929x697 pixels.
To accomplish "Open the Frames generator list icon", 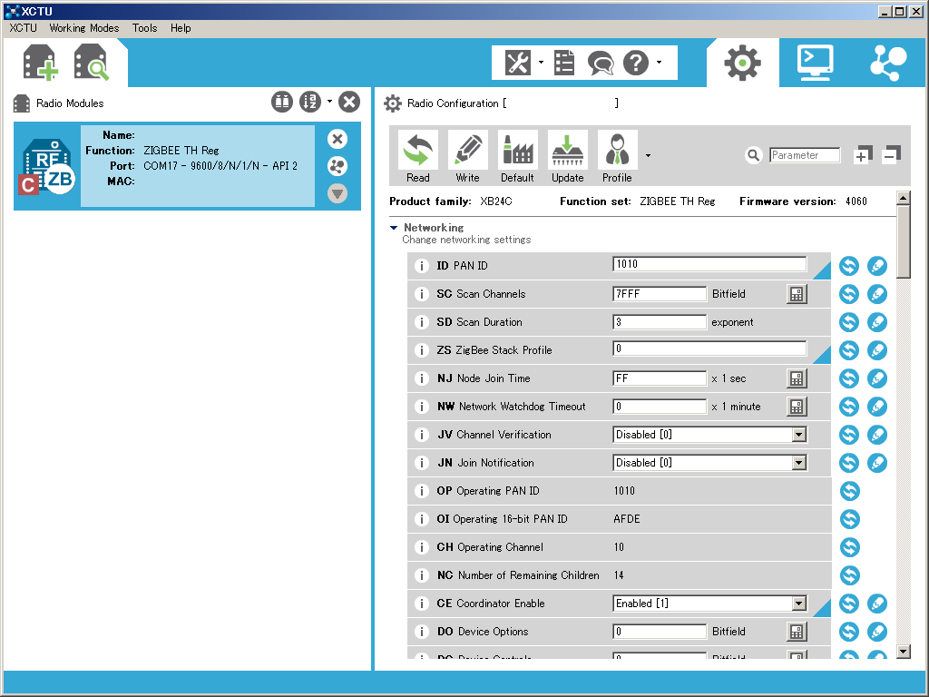I will (x=564, y=63).
